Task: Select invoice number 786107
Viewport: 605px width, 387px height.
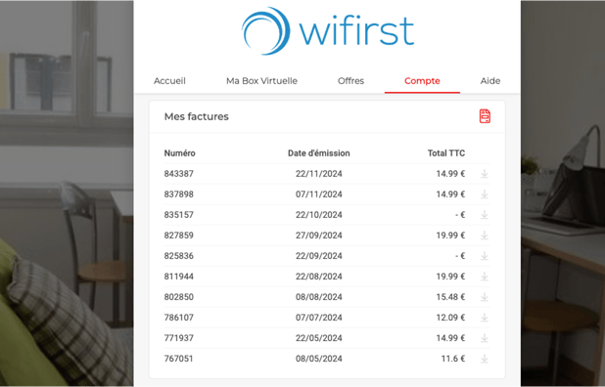Action: click(x=178, y=318)
